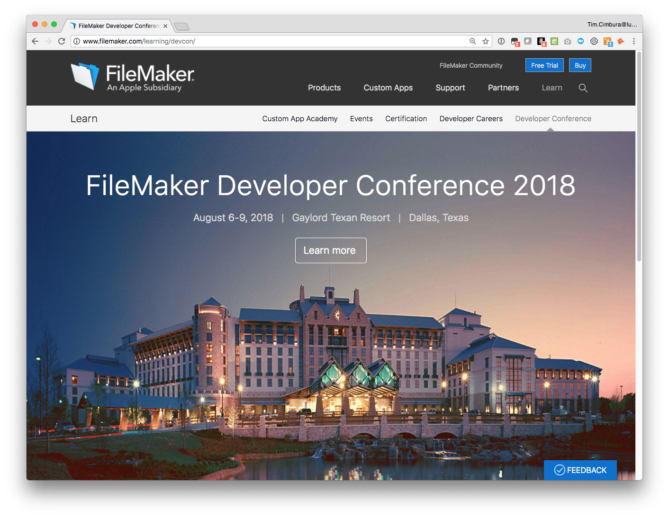Open the Certification subpage
This screenshot has width=669, height=518.
406,119
